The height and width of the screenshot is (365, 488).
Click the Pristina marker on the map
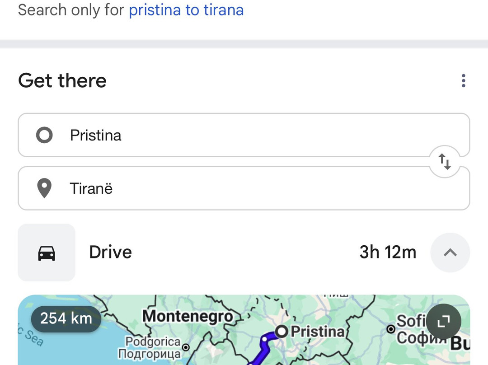click(282, 332)
